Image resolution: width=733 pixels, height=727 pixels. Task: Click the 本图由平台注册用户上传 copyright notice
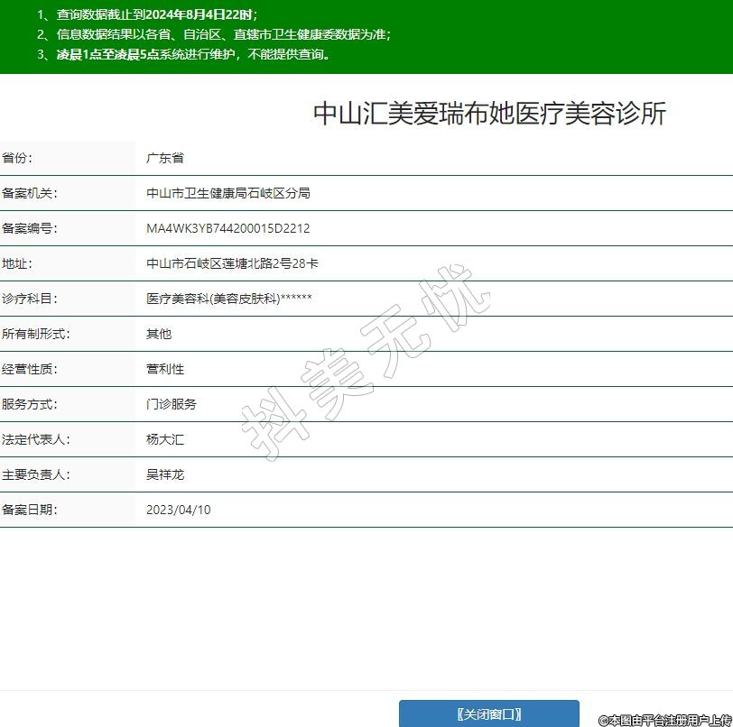click(x=664, y=720)
